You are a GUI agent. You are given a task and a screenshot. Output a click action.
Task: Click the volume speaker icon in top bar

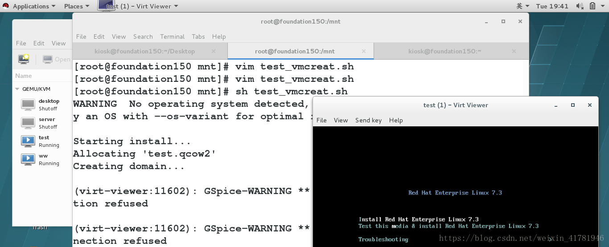(580, 6)
